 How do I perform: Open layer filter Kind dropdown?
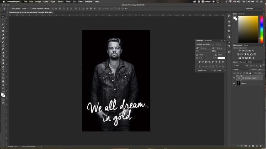pos(239,65)
